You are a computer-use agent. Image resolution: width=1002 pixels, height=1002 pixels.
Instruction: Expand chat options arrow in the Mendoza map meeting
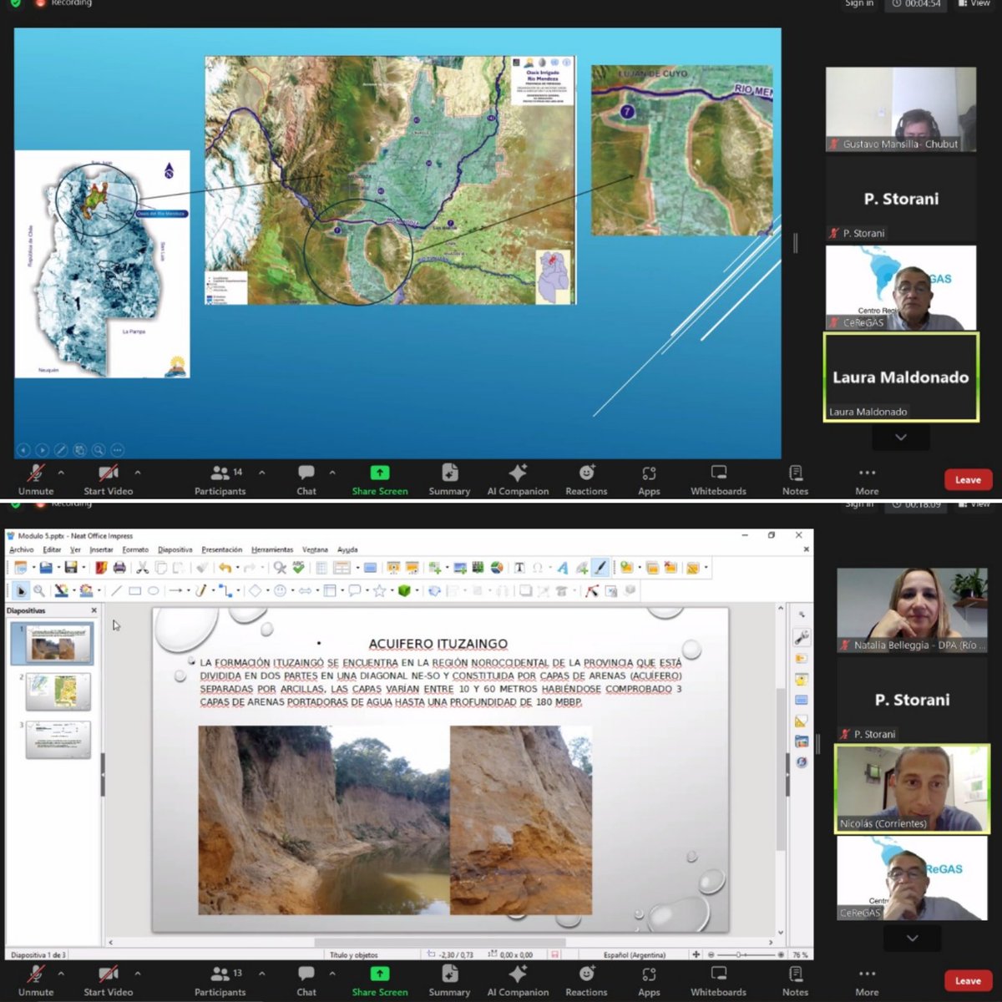tap(332, 473)
